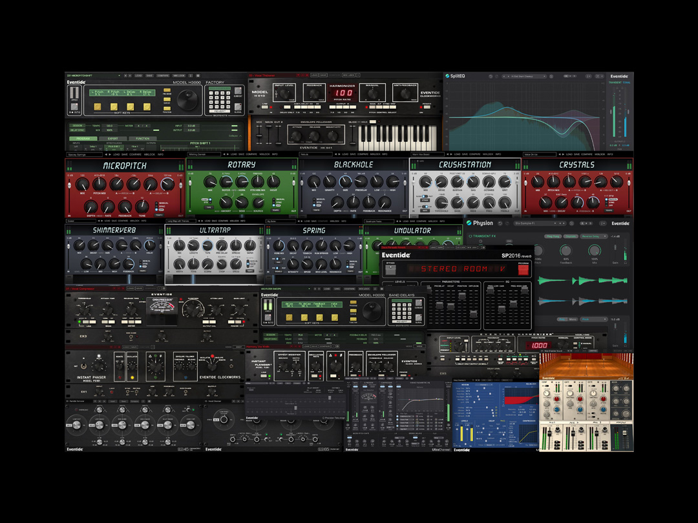
Task: Click SAVE in MicroPitch preset bar
Action: pos(124,154)
